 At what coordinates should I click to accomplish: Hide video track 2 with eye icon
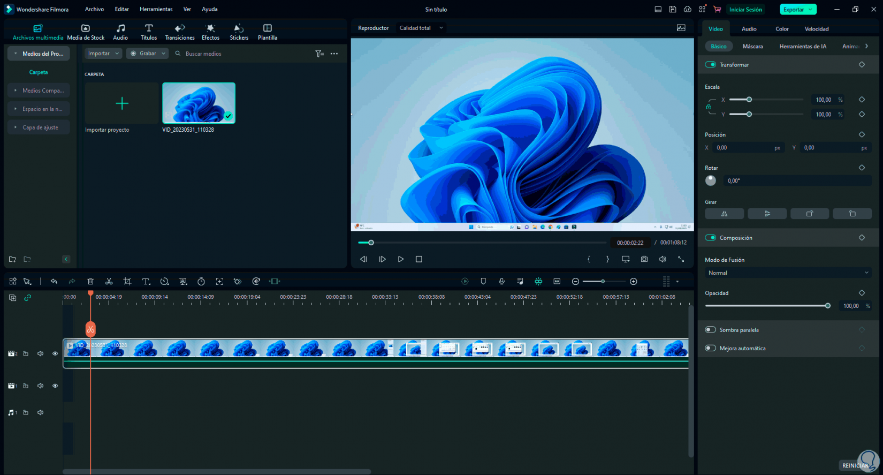[55, 353]
